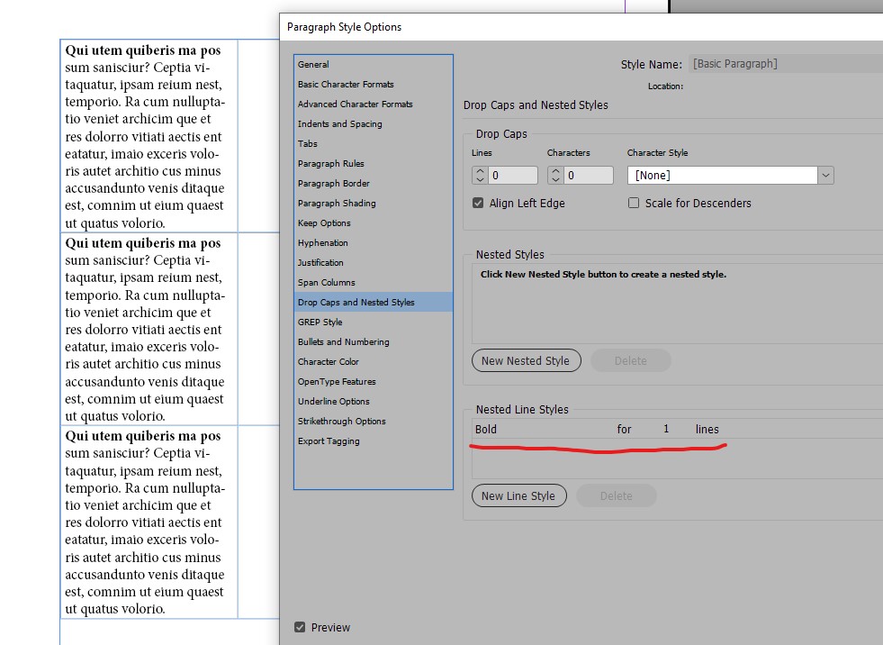The height and width of the screenshot is (645, 883).
Task: Select Basic Character Formats category
Action: (x=373, y=84)
